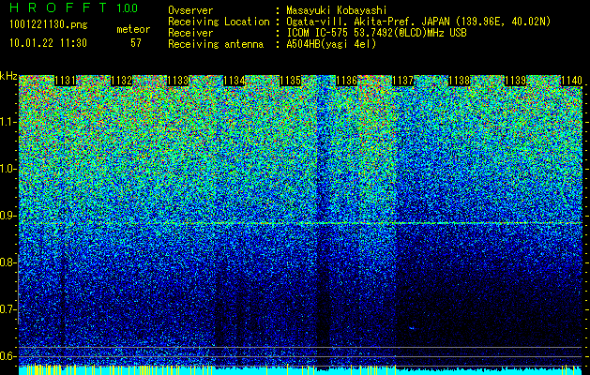Click the name Masayuki Kobayashi

click(337, 10)
